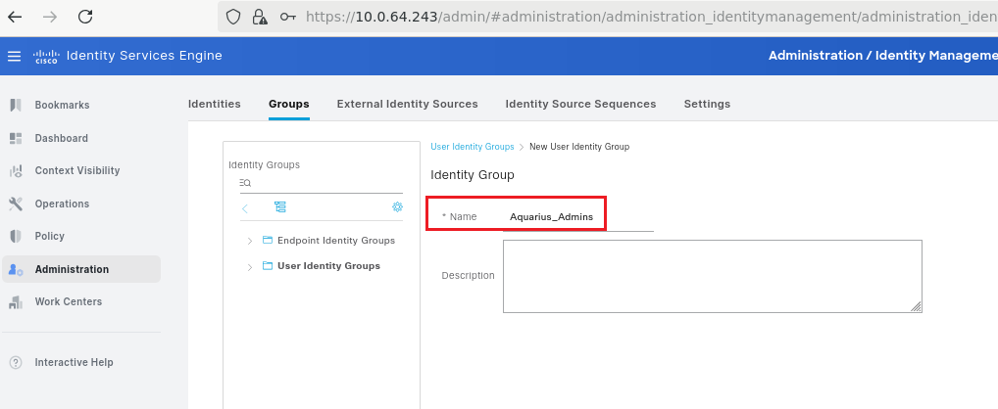Click the Description textarea resize handle
The width and height of the screenshot is (998, 409).
(x=916, y=306)
